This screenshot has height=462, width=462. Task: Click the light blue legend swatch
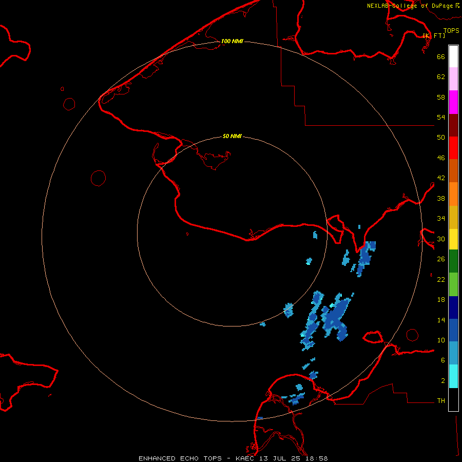click(453, 353)
